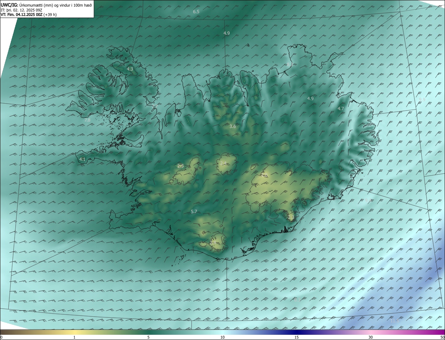
Task: Click the 50 label on the colour scale
Action: pos(442,337)
